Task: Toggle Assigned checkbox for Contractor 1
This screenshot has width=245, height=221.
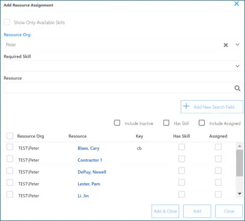Action: pyautogui.click(x=218, y=159)
